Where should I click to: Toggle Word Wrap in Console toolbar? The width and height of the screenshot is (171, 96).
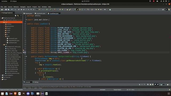tap(153, 85)
